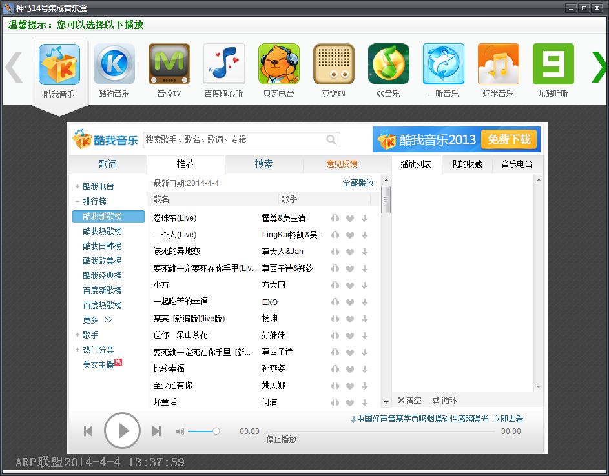Expand the 酷我电台 tree node
This screenshot has height=476, width=609.
[x=77, y=187]
